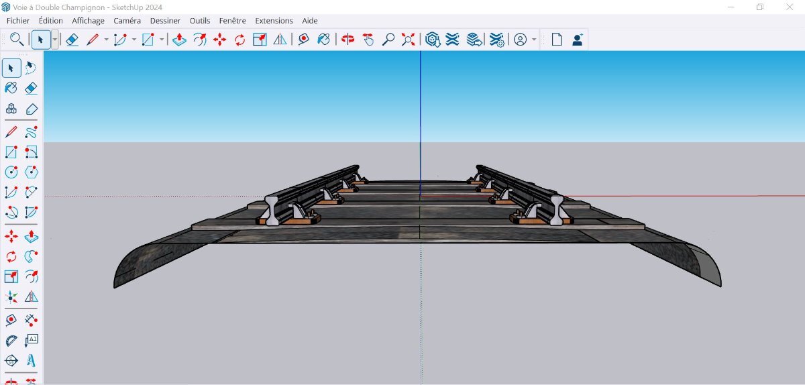Select the Paint Bucket in top toolbar
This screenshot has width=805, height=385.
click(323, 40)
